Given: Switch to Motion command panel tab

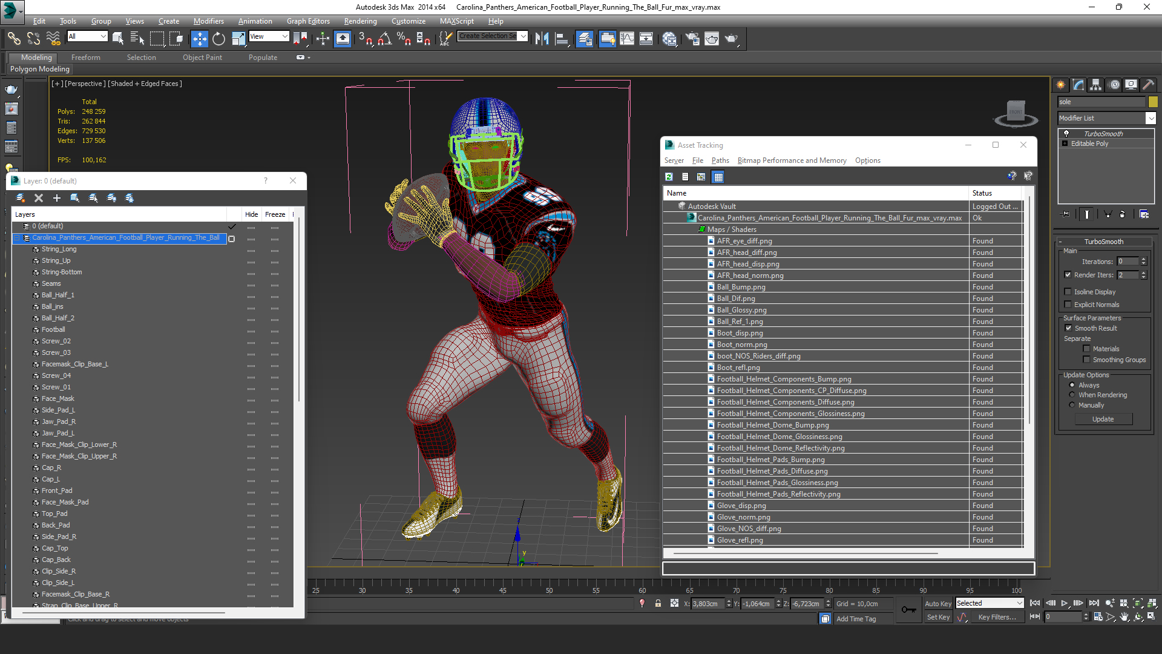Looking at the screenshot, I should pos(1114,85).
